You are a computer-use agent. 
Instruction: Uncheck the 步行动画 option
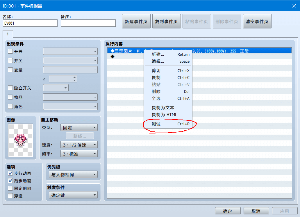click(10, 173)
